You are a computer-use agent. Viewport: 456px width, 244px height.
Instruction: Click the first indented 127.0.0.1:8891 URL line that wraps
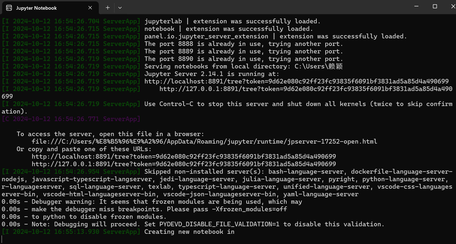pos(306,89)
